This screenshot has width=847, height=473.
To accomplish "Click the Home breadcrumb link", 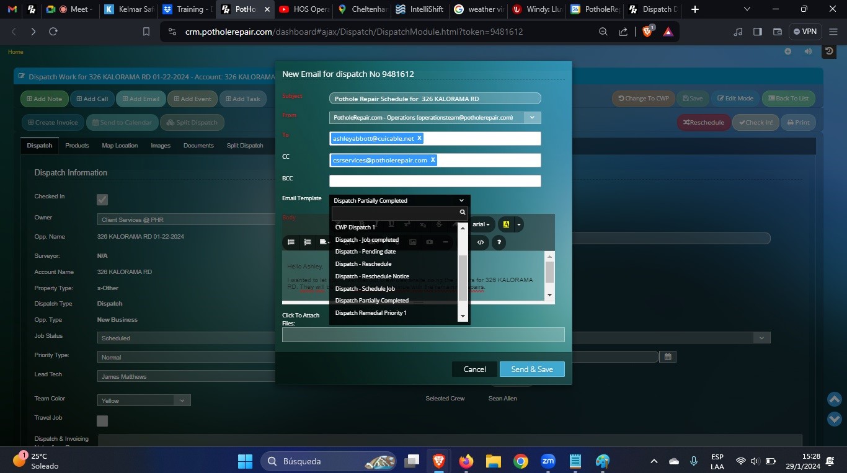I will click(x=16, y=52).
